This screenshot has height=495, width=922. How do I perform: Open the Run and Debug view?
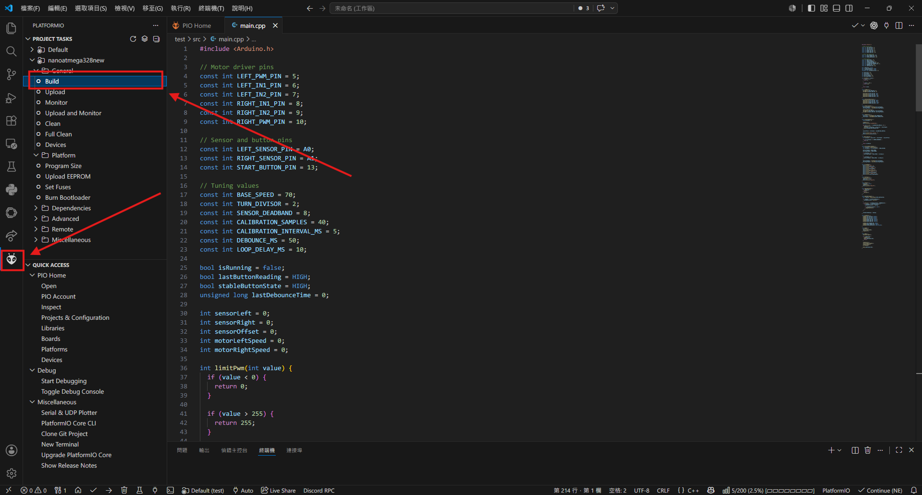point(12,98)
